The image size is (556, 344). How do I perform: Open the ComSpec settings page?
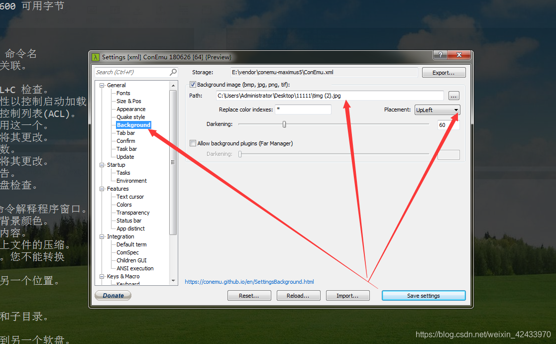tap(127, 252)
